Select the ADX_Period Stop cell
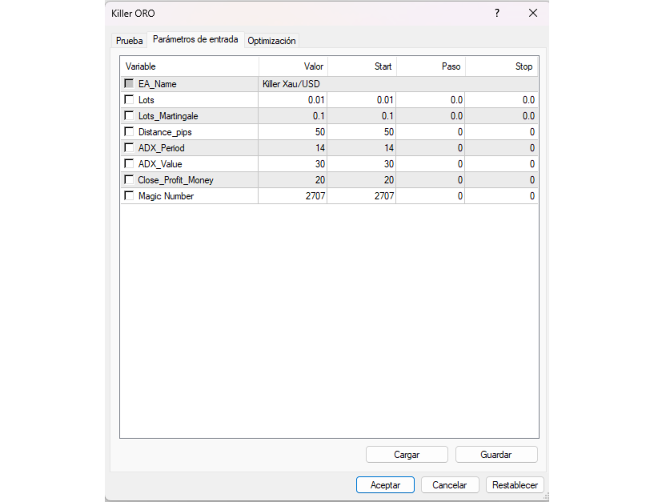The image size is (670, 502). click(x=501, y=148)
